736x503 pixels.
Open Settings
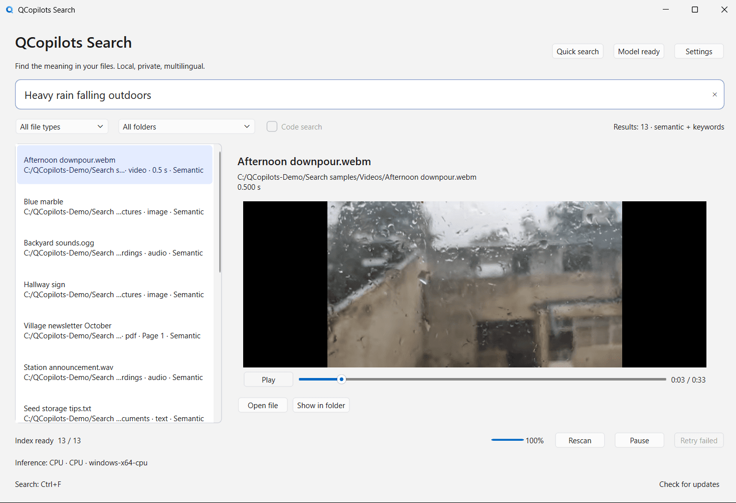pos(699,51)
